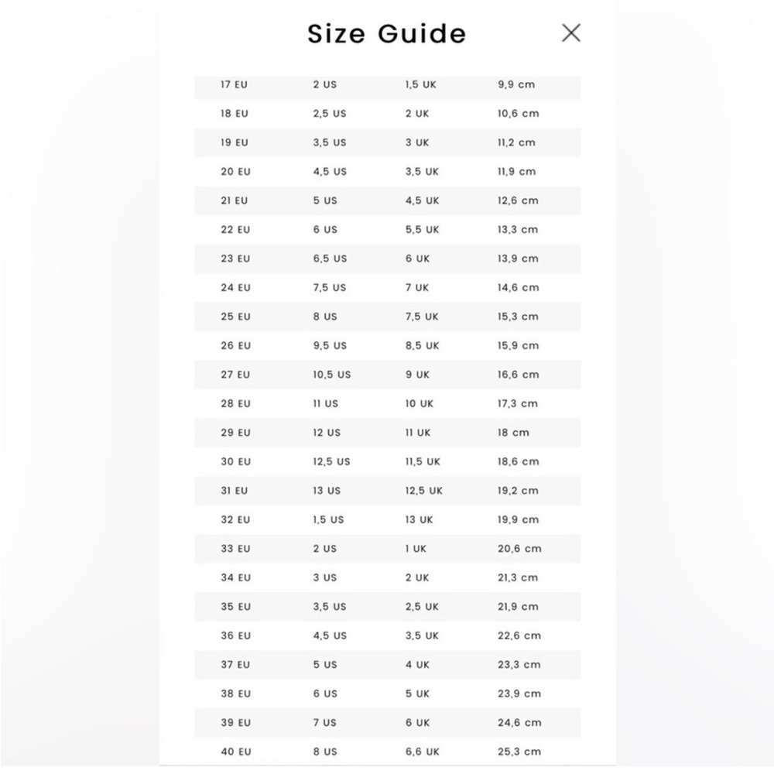Click the 18 cm measurement
The image size is (774, 774).
coord(513,433)
